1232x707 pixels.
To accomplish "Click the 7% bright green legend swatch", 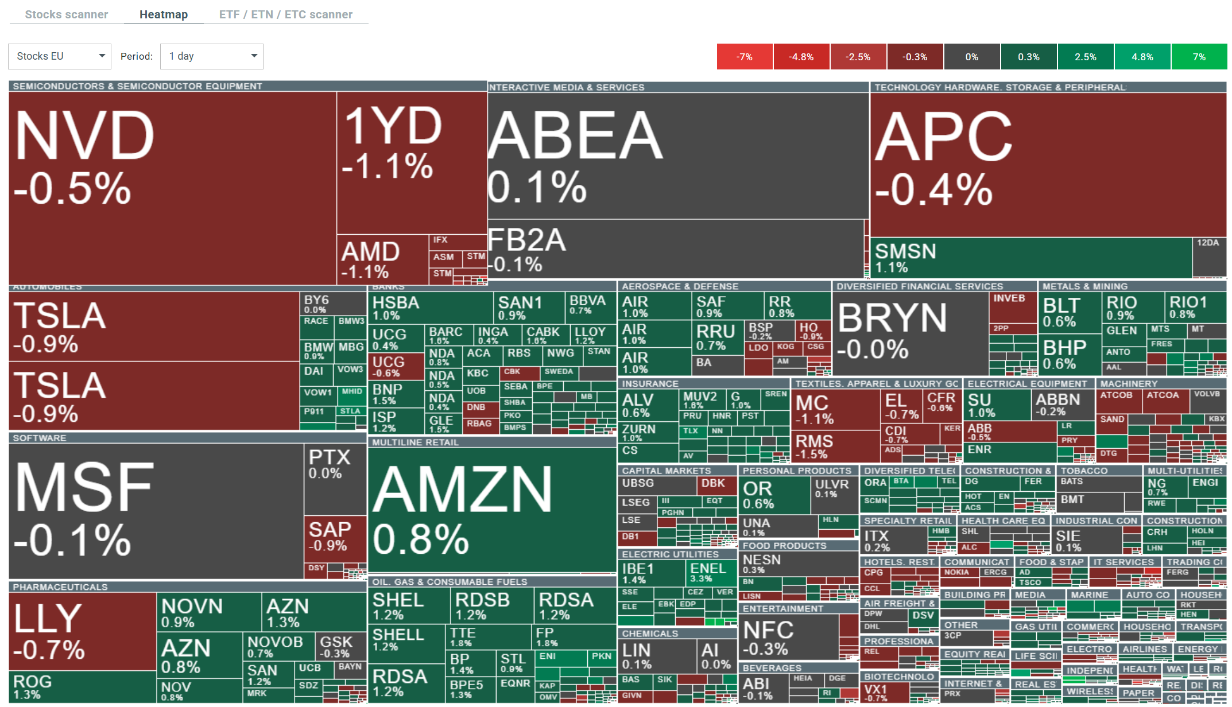I will click(x=1199, y=57).
